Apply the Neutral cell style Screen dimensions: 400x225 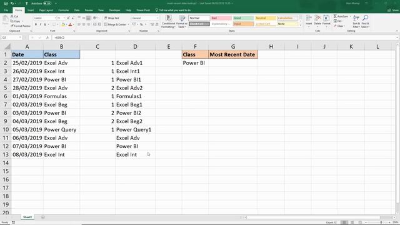click(x=265, y=18)
